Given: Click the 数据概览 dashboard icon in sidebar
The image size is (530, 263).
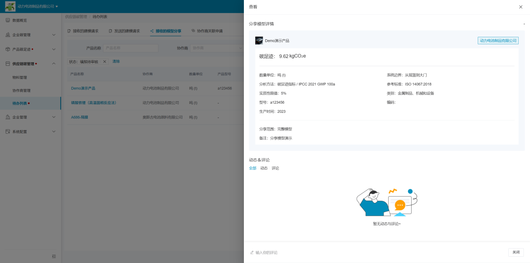Looking at the screenshot, I should coord(8,20).
